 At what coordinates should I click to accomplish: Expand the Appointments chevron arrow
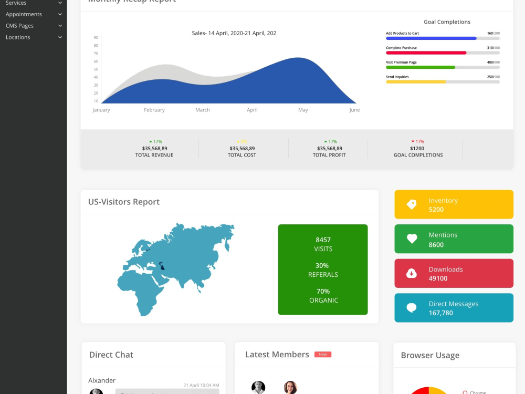[x=60, y=14]
